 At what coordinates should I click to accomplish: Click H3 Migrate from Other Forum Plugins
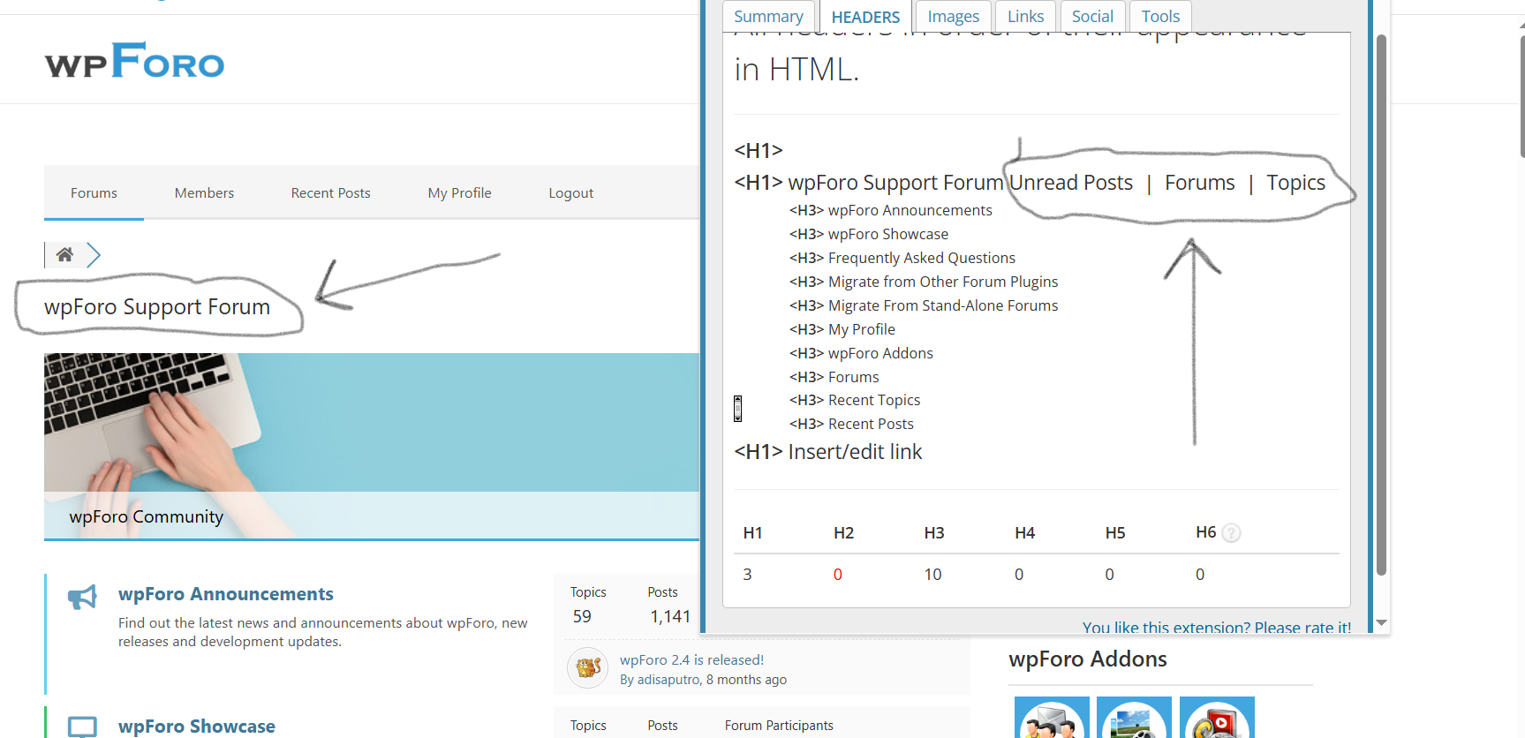pos(924,282)
